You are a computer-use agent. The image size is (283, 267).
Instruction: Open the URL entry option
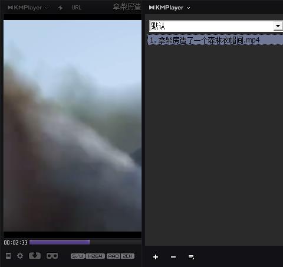pyautogui.click(x=76, y=8)
